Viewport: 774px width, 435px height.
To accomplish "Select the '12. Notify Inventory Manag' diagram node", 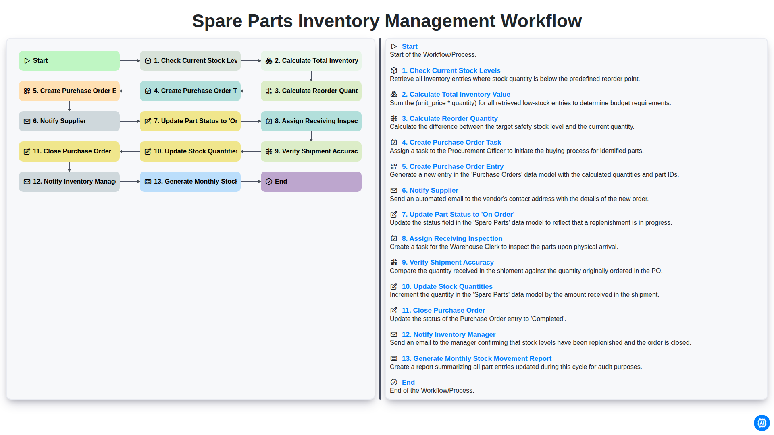I will tap(69, 182).
